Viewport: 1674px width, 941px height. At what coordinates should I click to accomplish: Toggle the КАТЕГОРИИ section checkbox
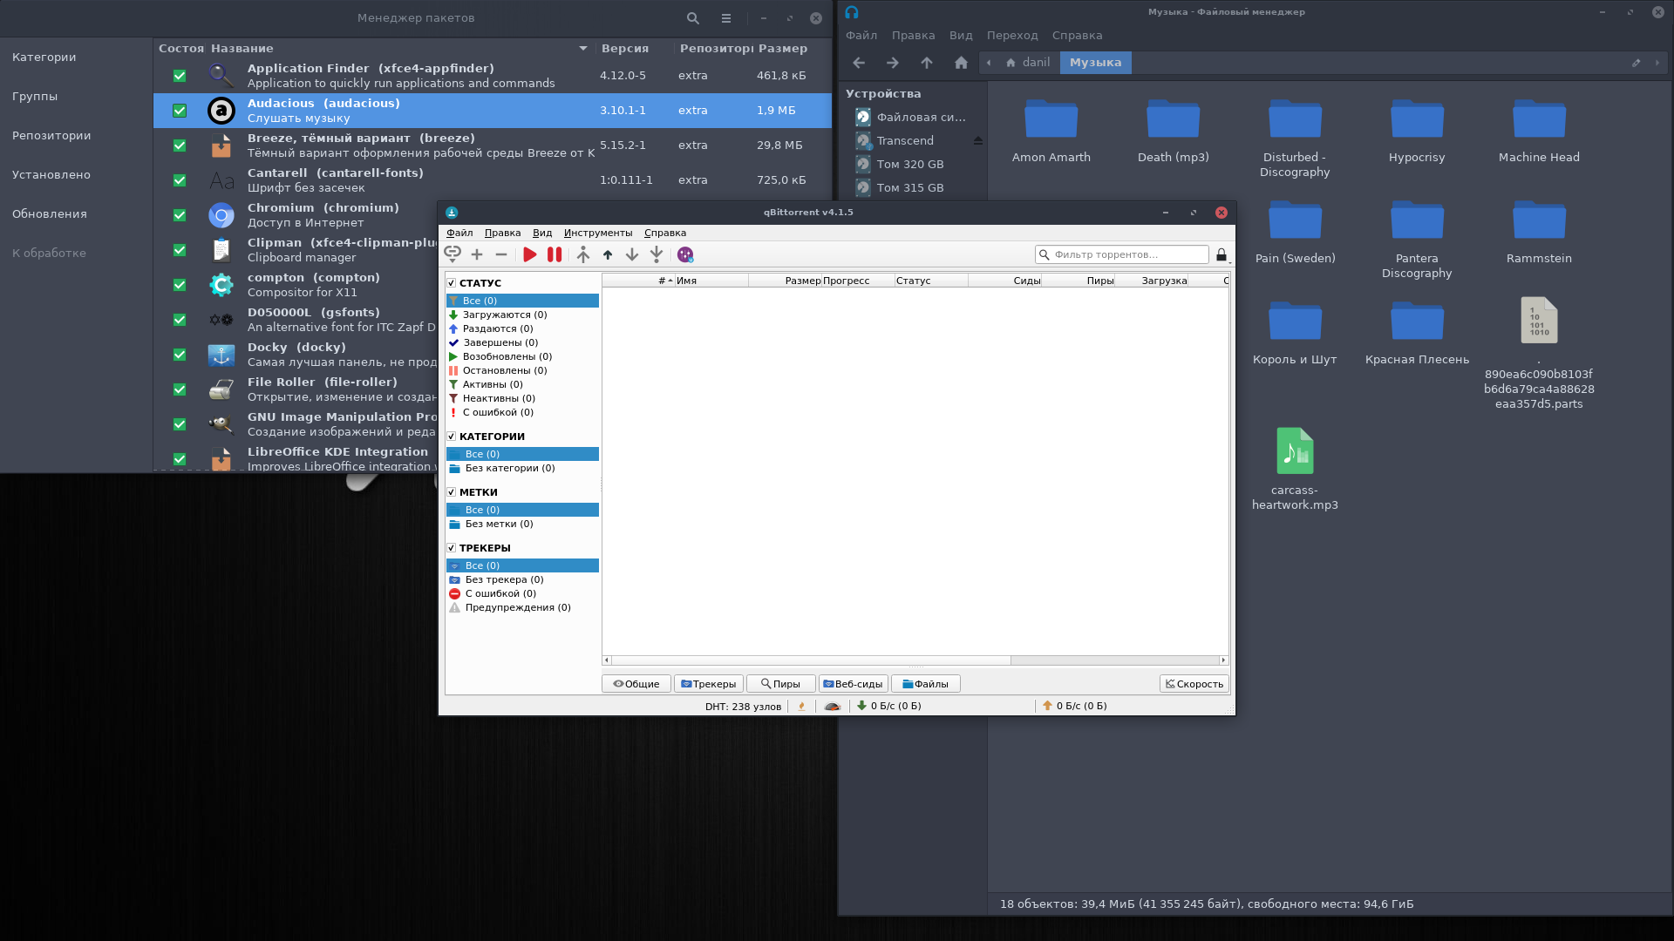(452, 437)
